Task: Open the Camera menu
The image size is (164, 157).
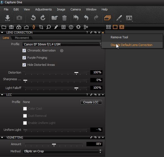Action: point(76,9)
